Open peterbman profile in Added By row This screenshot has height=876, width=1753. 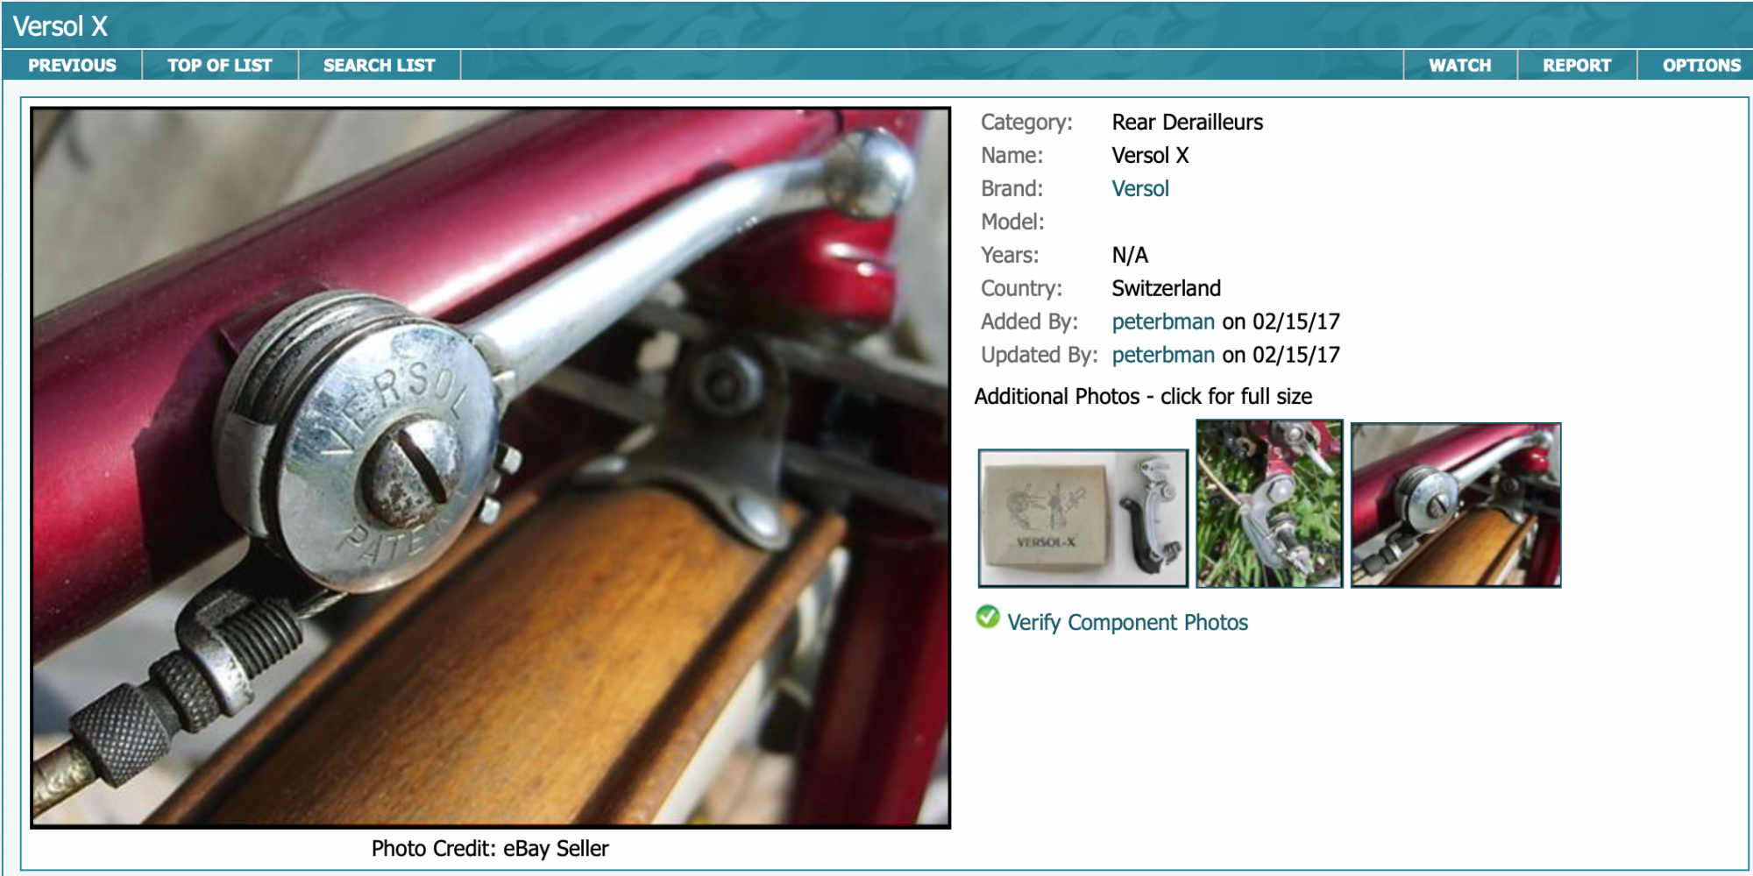1162,322
